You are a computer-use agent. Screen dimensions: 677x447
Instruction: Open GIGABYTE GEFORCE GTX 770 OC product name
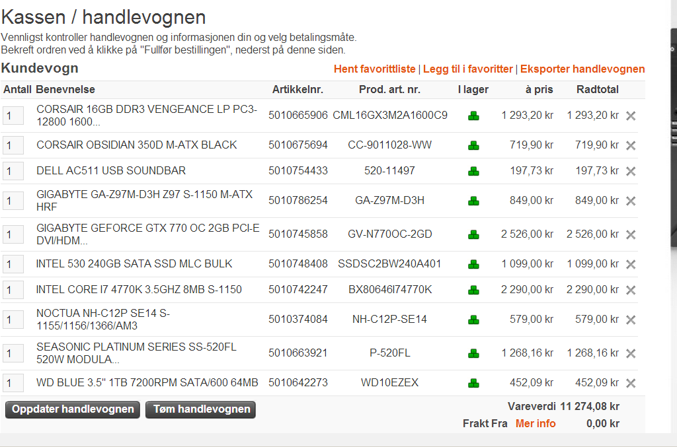148,234
